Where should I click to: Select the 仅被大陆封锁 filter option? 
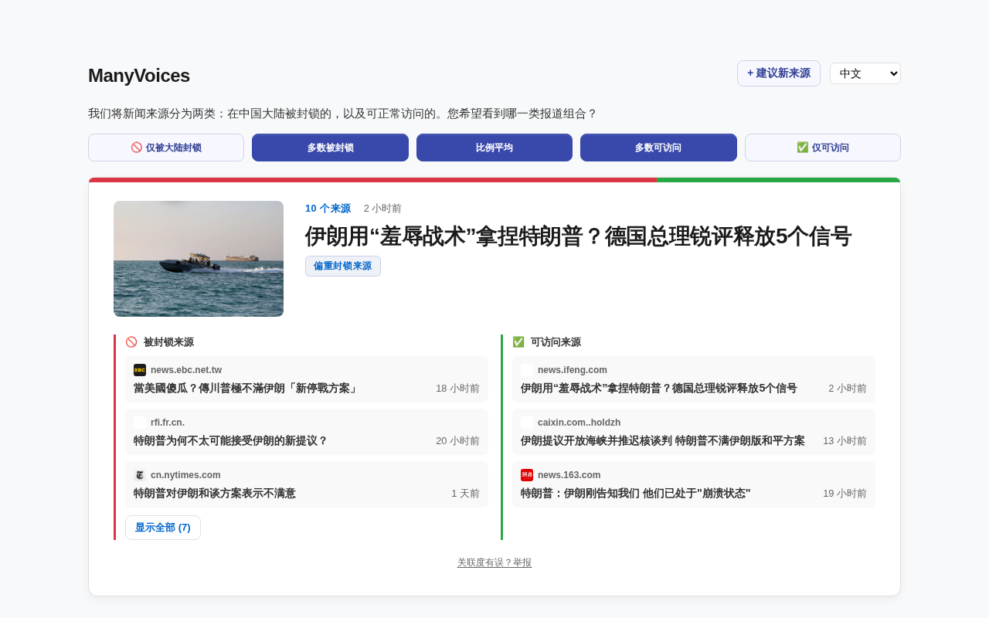click(x=166, y=148)
